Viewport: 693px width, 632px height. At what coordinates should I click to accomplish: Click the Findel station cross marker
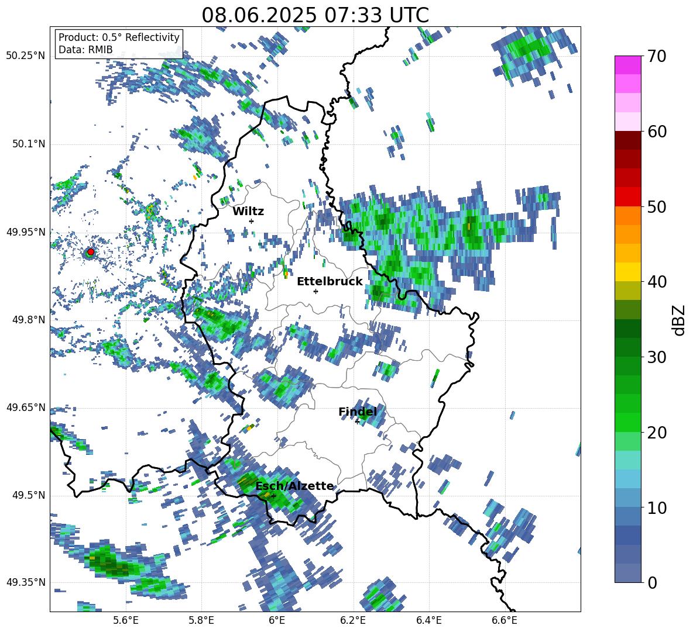[x=357, y=422]
